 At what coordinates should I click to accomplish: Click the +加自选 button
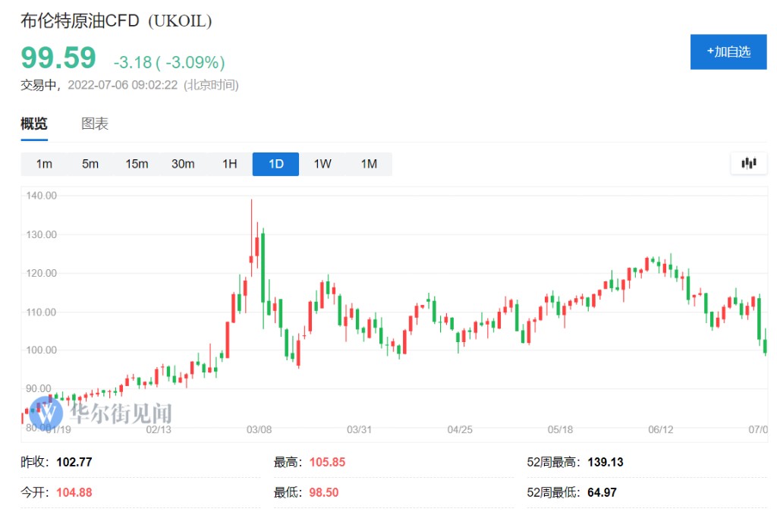pyautogui.click(x=728, y=52)
